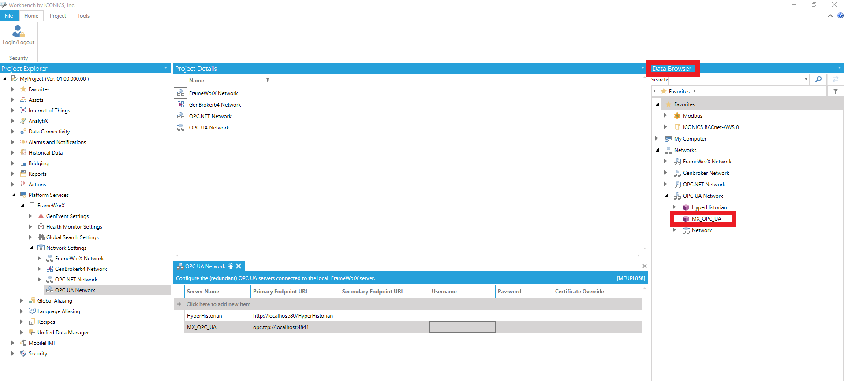Screen dimensions: 844x381
Task: Select OPC UA Network in Project Explorer tree
Action: tap(75, 290)
